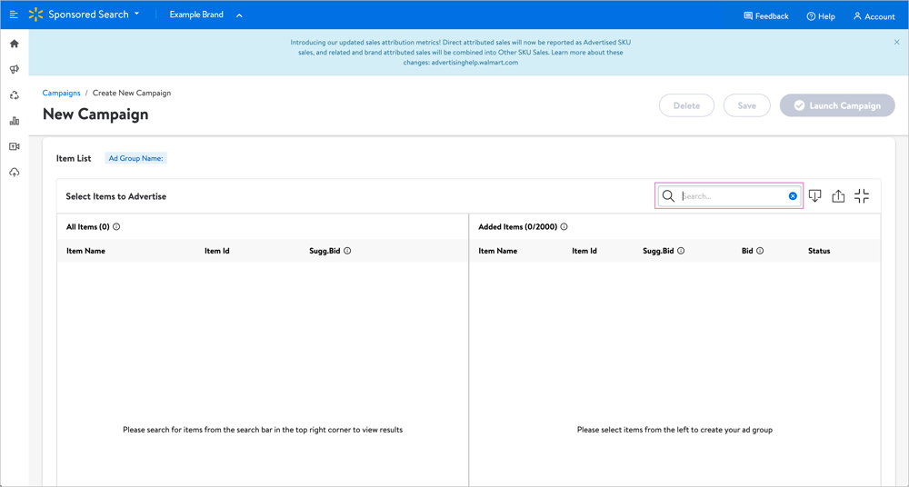Clear the search field with the X

pyautogui.click(x=793, y=196)
